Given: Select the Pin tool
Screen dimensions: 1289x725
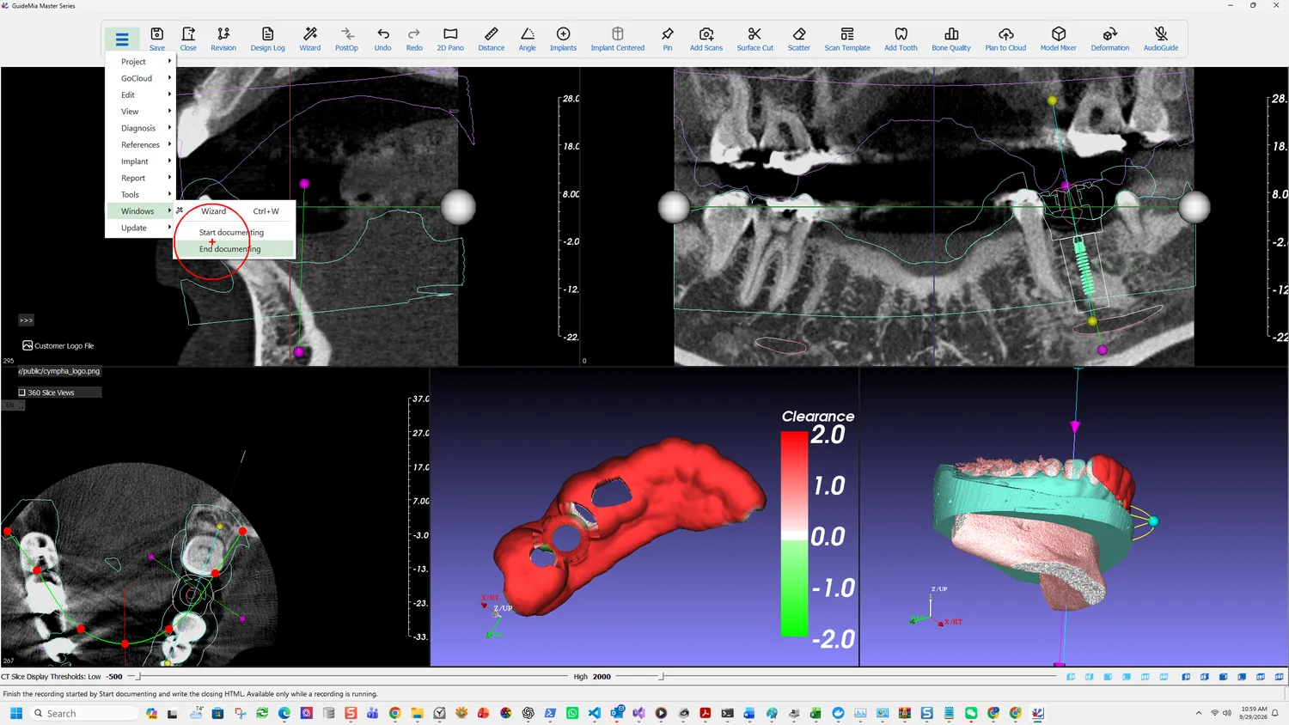Looking at the screenshot, I should [x=668, y=39].
